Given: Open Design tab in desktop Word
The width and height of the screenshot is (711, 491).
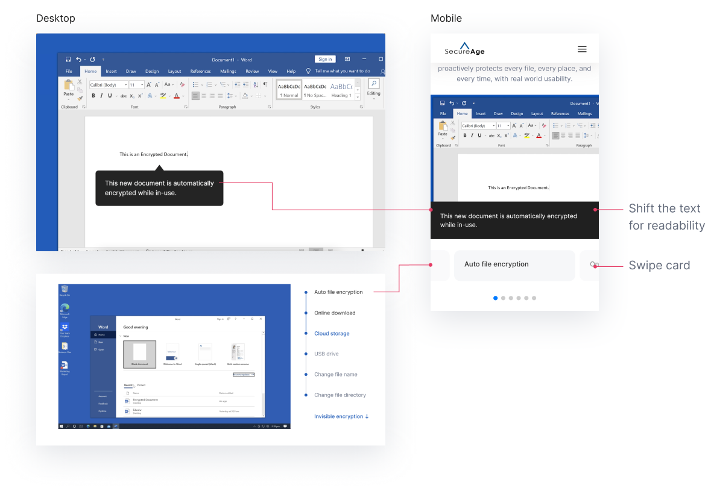Looking at the screenshot, I should [152, 71].
